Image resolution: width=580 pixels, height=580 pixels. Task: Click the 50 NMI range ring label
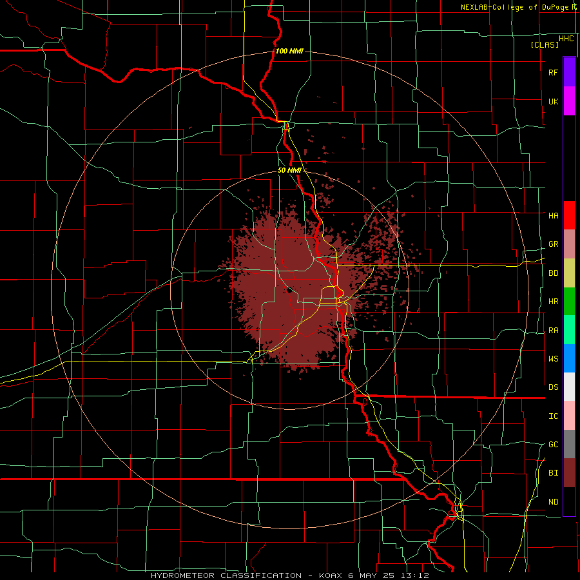coord(289,170)
